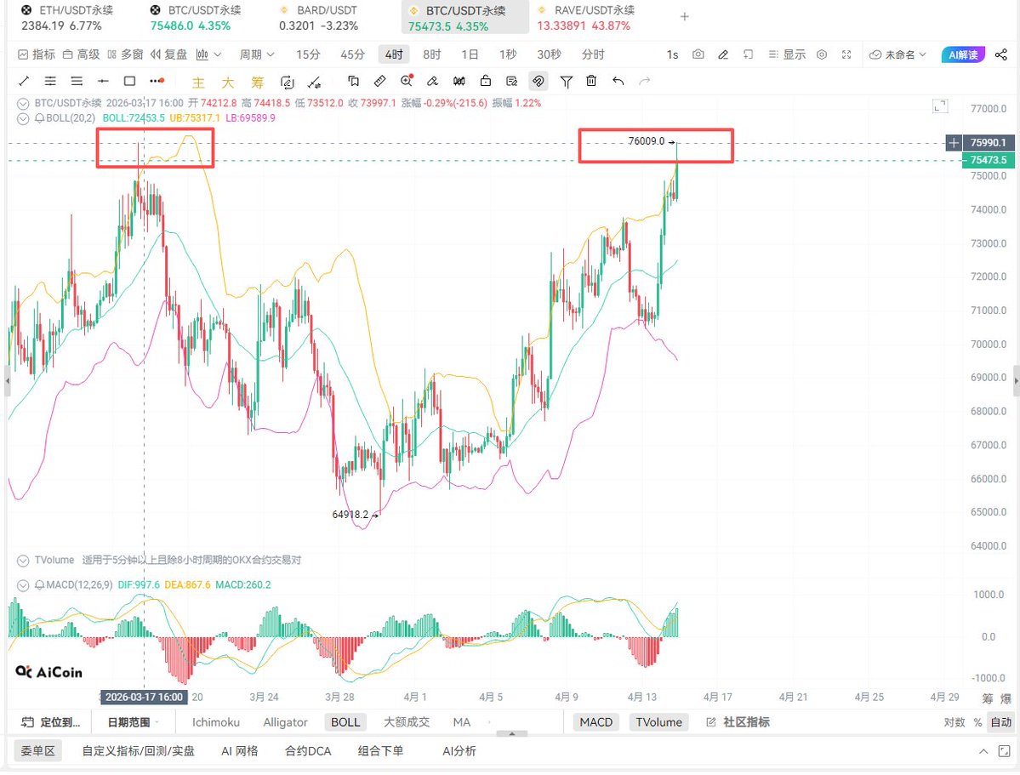Toggle MACD sub-indicator chip
1020x775 pixels.
[595, 722]
